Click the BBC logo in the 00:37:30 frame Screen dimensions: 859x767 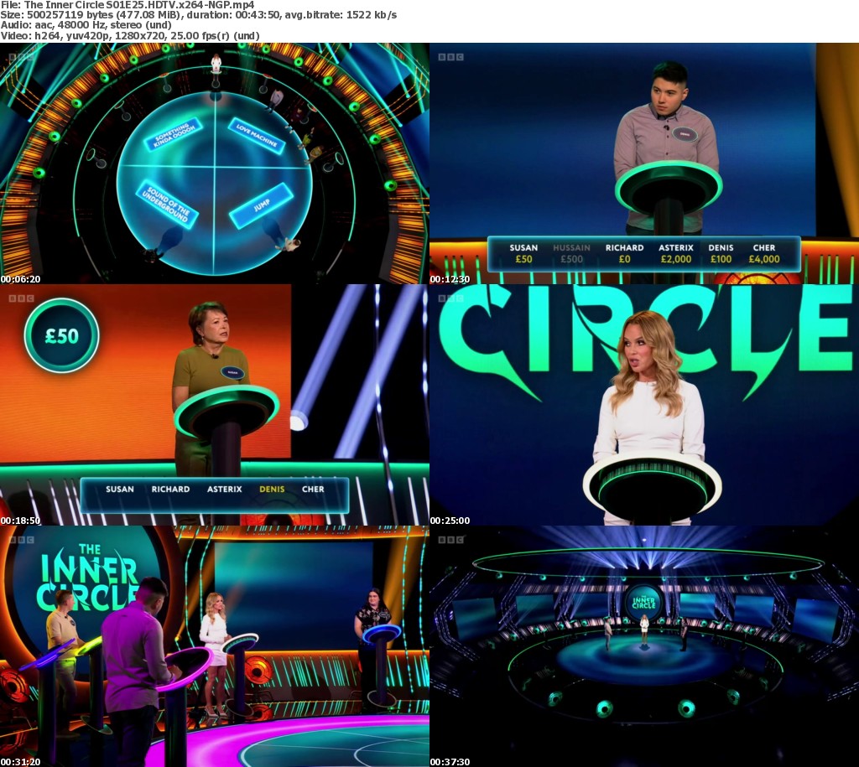(x=450, y=539)
